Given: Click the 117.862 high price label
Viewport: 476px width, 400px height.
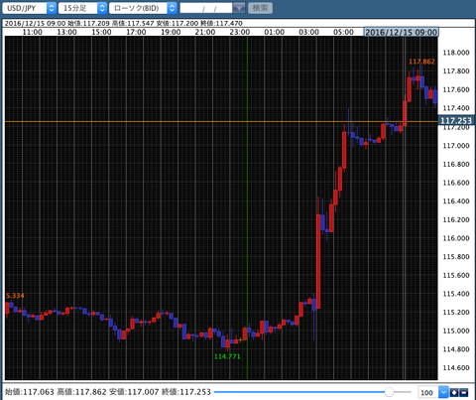Looking at the screenshot, I should [x=421, y=62].
